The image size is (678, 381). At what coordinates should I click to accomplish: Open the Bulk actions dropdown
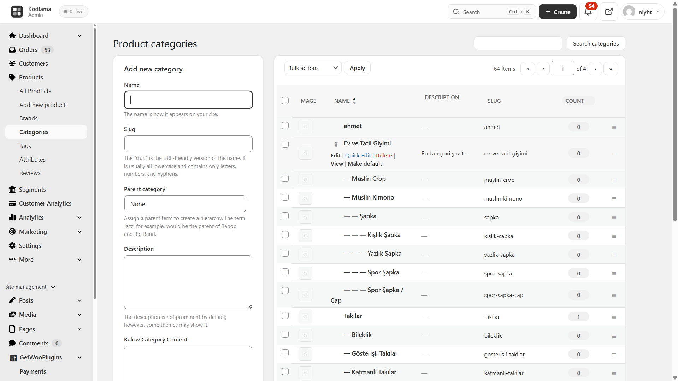click(x=313, y=68)
